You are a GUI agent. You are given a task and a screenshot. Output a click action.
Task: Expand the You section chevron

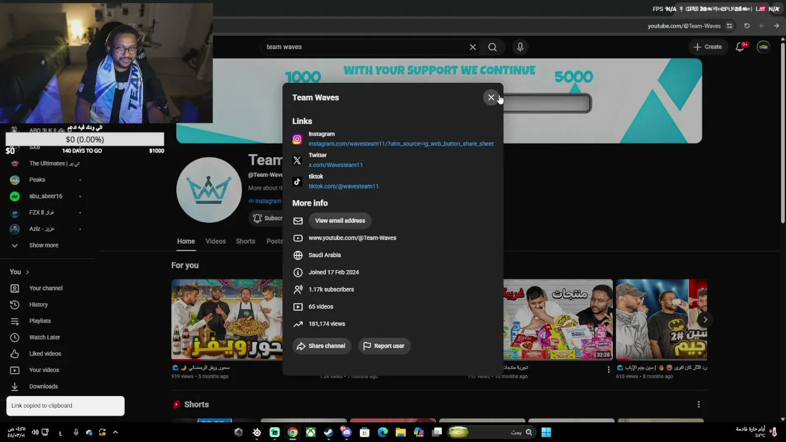pyautogui.click(x=27, y=272)
